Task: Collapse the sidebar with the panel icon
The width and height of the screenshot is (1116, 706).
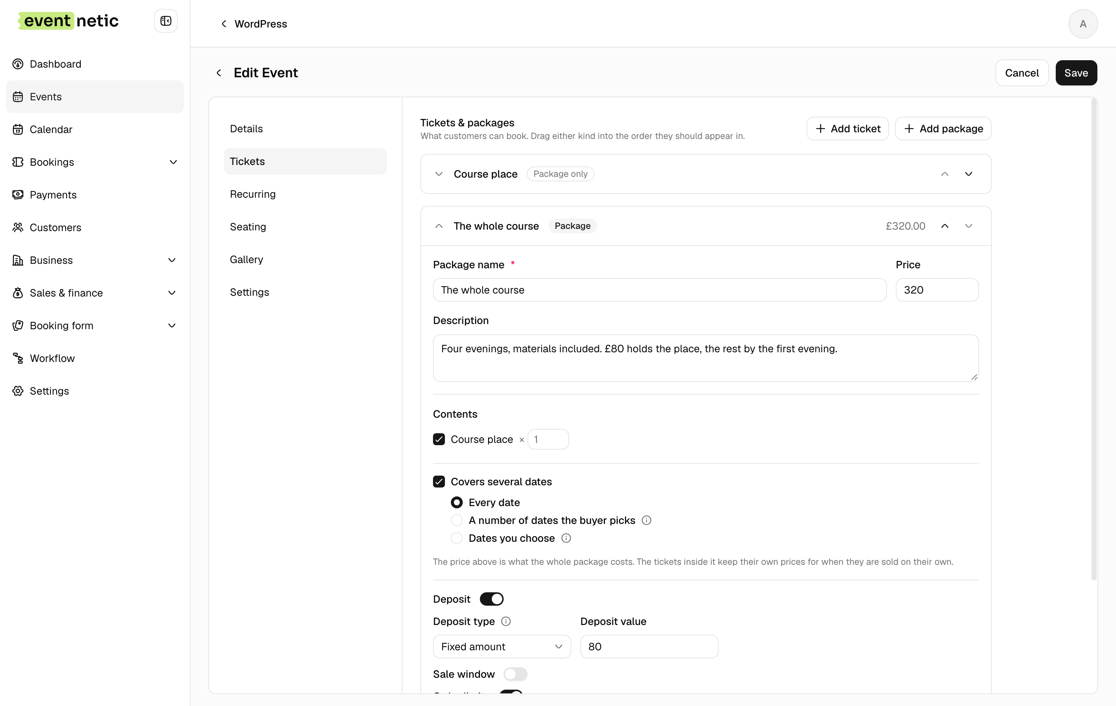Action: pos(166,21)
